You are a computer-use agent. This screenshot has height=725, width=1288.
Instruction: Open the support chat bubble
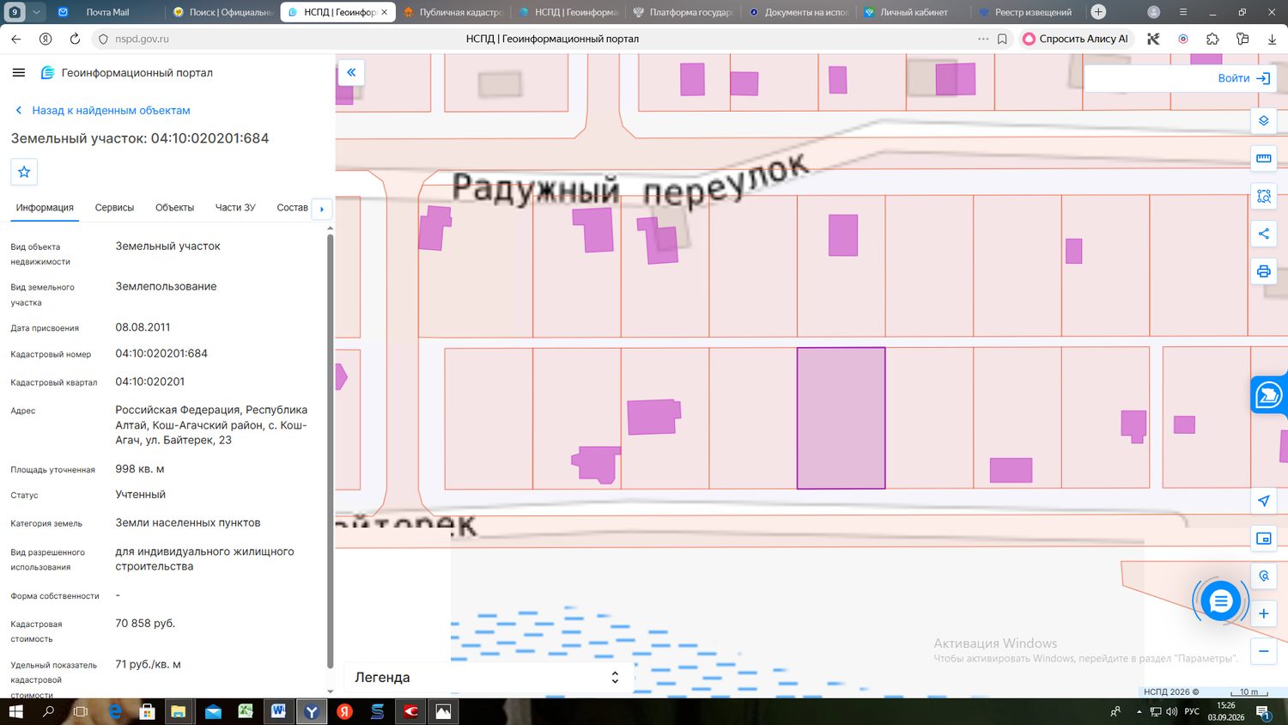(x=1220, y=601)
